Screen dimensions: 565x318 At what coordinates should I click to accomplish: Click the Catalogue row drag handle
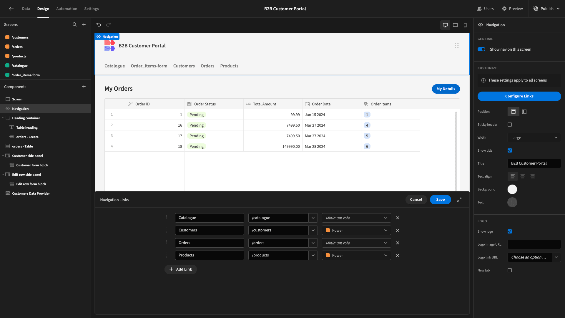(167, 218)
